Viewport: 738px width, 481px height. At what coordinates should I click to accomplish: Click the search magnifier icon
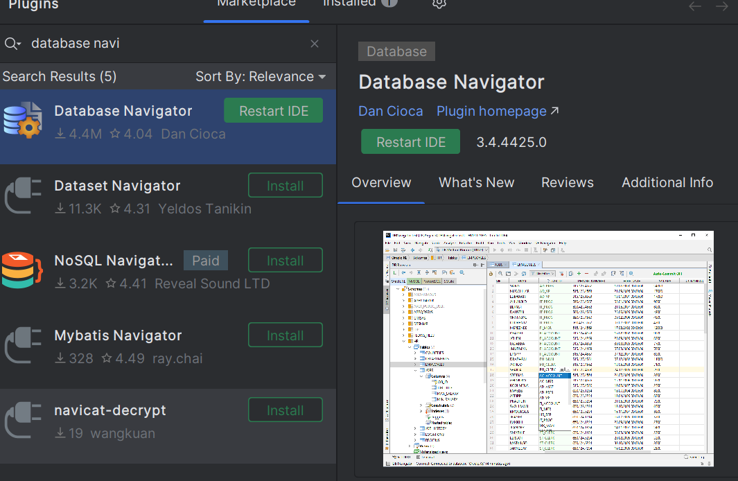click(x=12, y=44)
